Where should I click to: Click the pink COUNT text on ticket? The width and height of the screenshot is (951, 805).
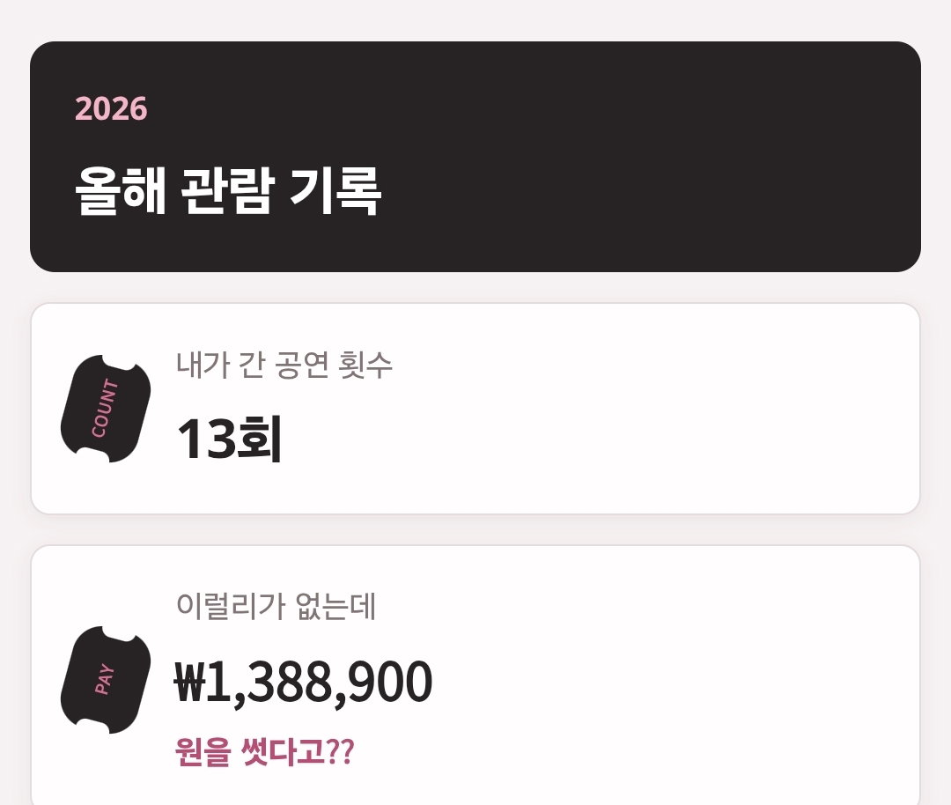tap(105, 408)
